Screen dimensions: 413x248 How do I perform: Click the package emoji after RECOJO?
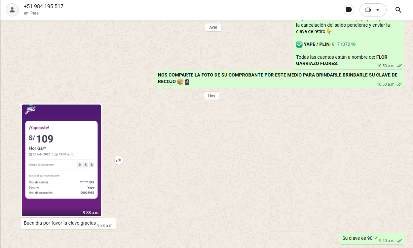[180, 82]
